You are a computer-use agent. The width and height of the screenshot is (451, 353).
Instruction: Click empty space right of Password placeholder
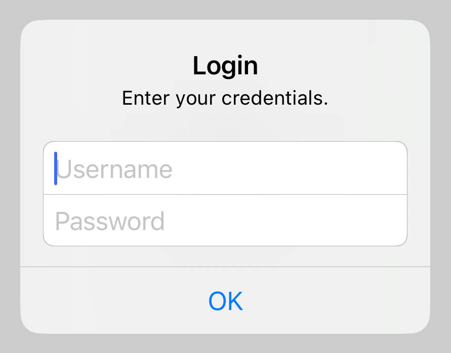304,221
